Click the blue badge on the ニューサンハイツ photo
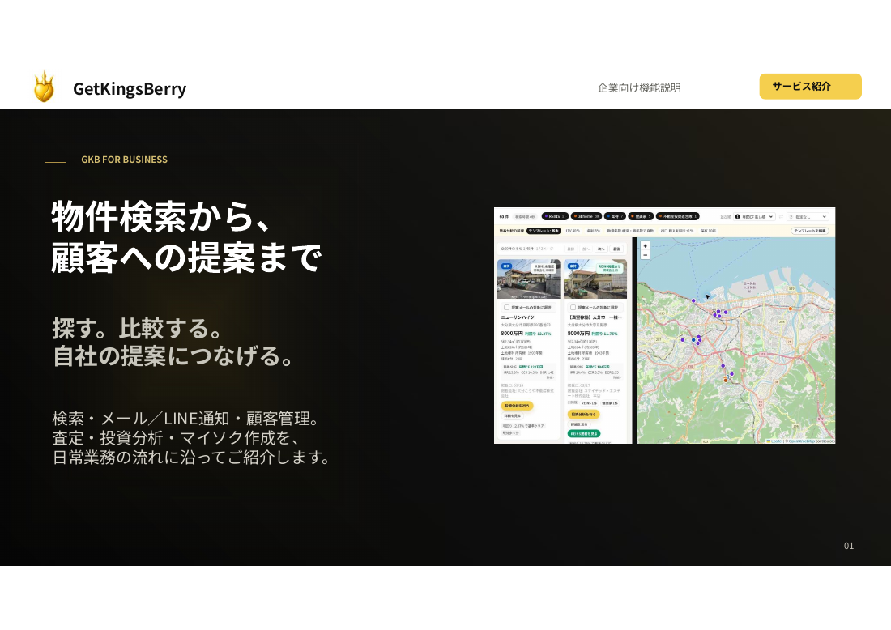Image resolution: width=891 pixels, height=630 pixels. click(507, 266)
